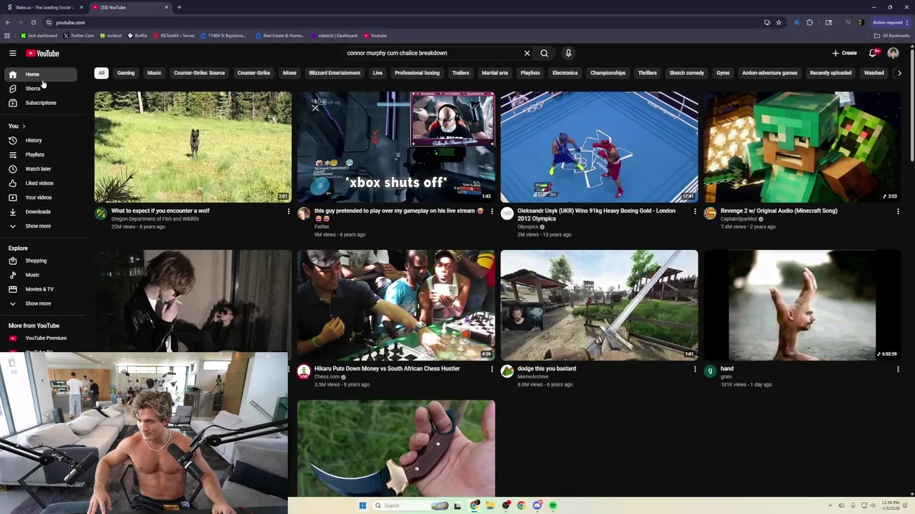Screen dimensions: 915x514
Task: Open the notifications bell
Action: [873, 53]
